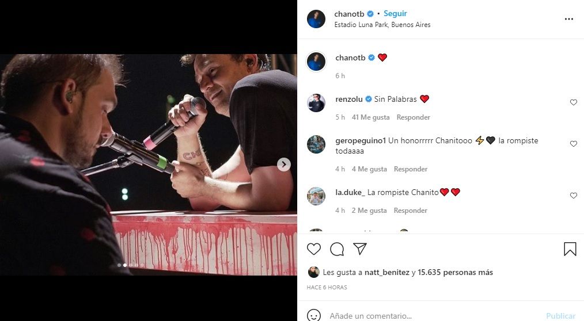Like the post with the heart icon

point(314,249)
